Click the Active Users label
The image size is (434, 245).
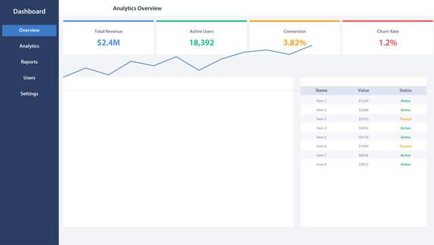click(x=202, y=31)
